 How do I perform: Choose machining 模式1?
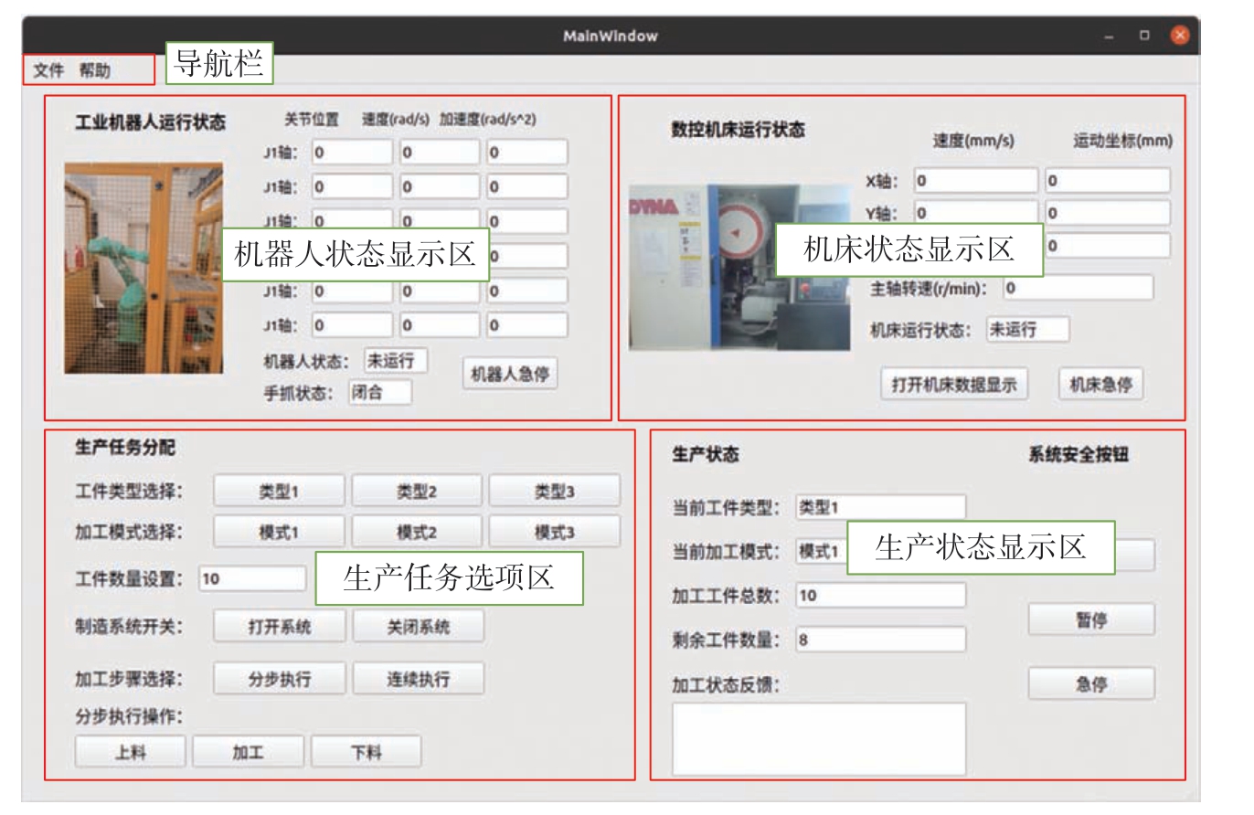pyautogui.click(x=280, y=532)
